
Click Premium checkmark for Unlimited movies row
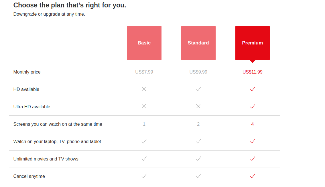(x=253, y=158)
